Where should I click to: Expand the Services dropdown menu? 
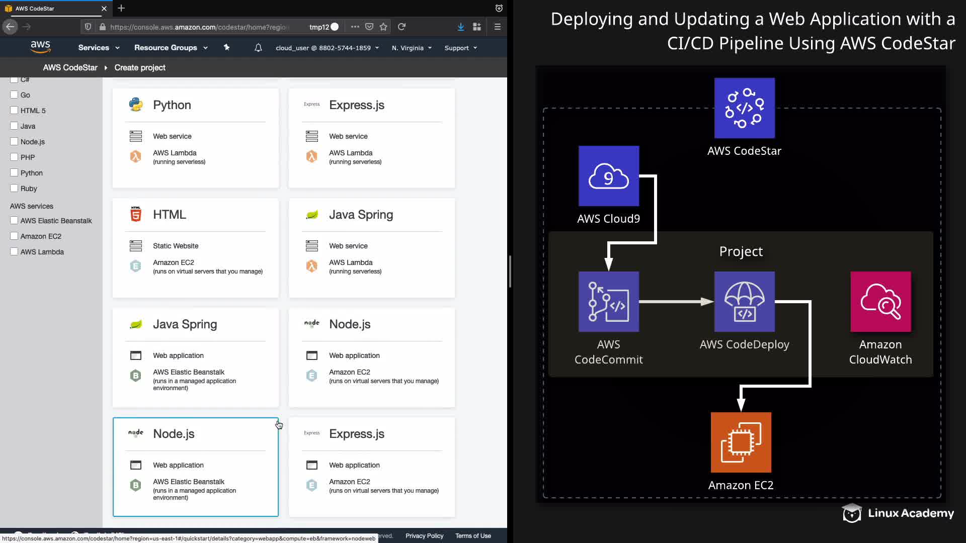pyautogui.click(x=99, y=48)
